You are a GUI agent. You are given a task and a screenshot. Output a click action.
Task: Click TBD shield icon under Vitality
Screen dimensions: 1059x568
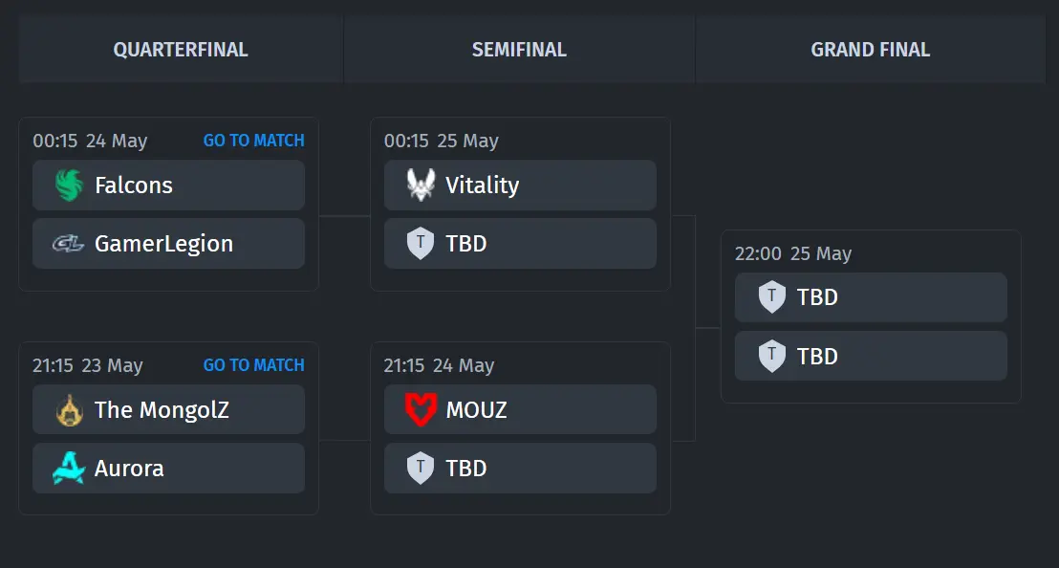[421, 244]
